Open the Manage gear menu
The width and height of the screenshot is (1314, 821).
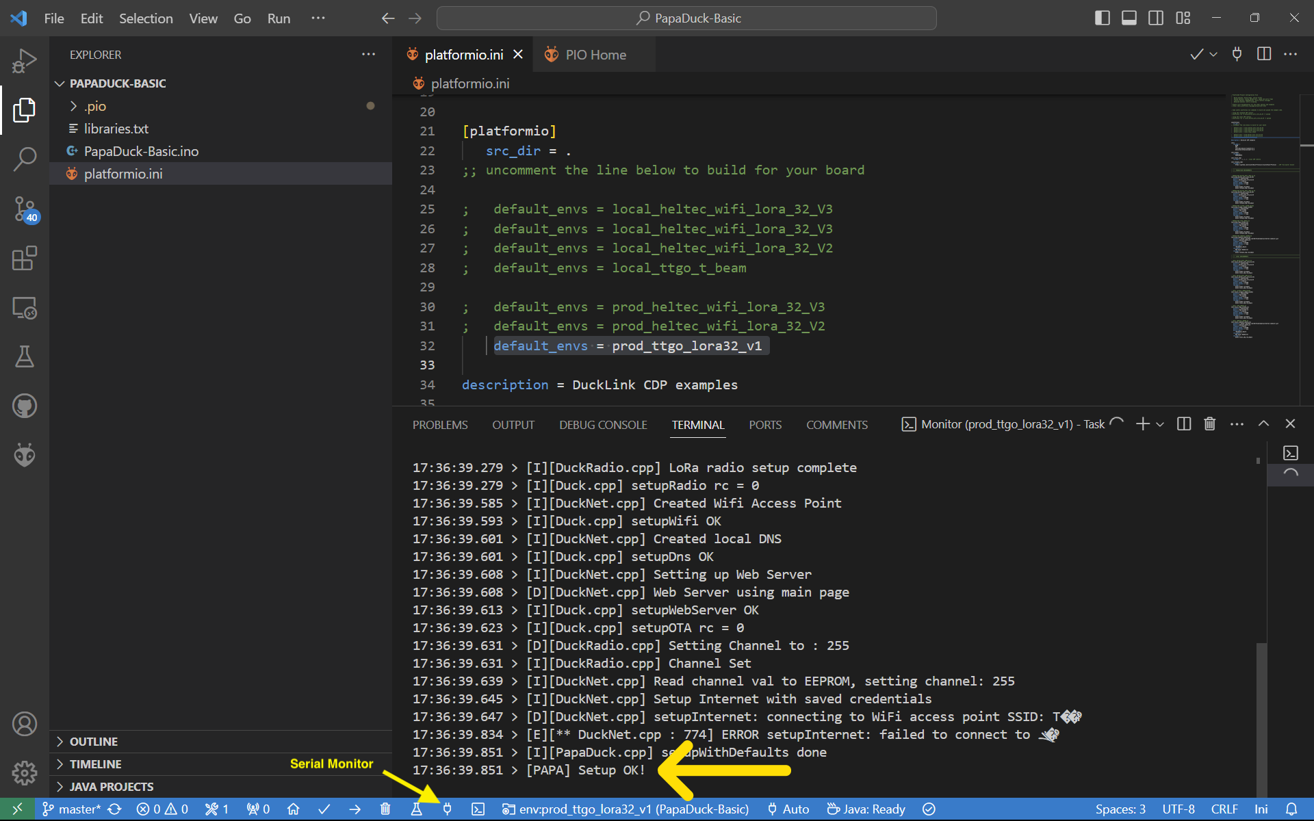click(x=25, y=773)
